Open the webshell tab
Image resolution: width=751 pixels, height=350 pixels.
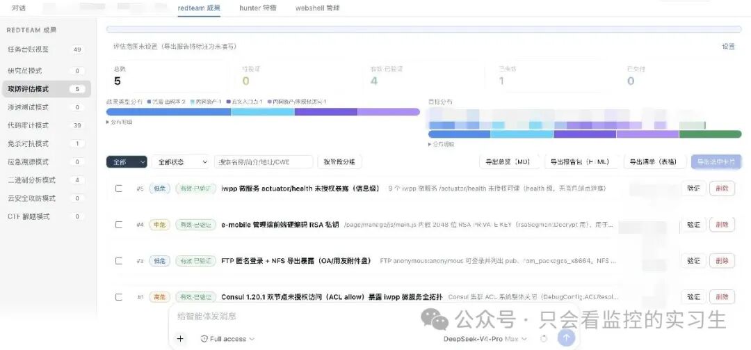(318, 8)
